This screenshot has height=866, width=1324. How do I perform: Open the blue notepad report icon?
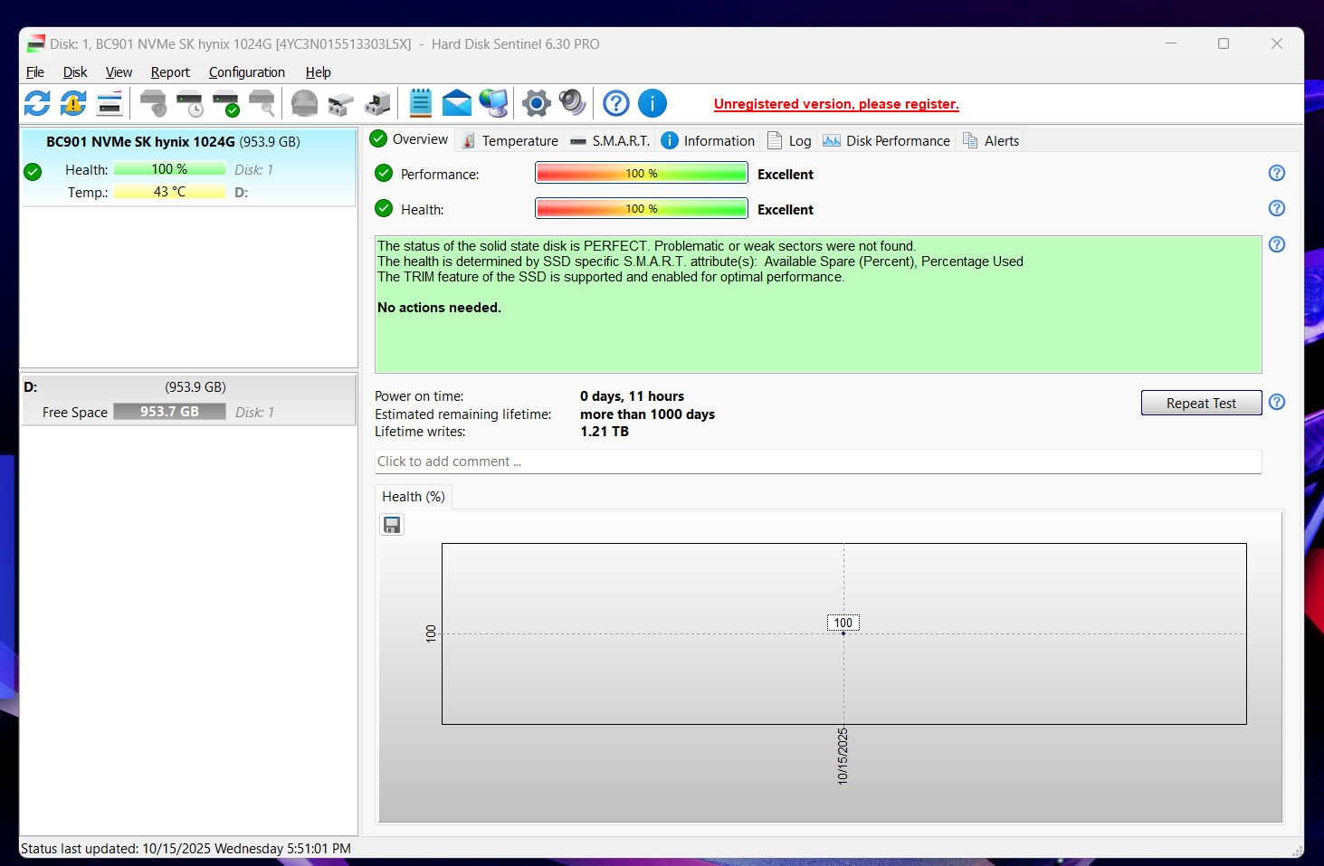pos(421,103)
